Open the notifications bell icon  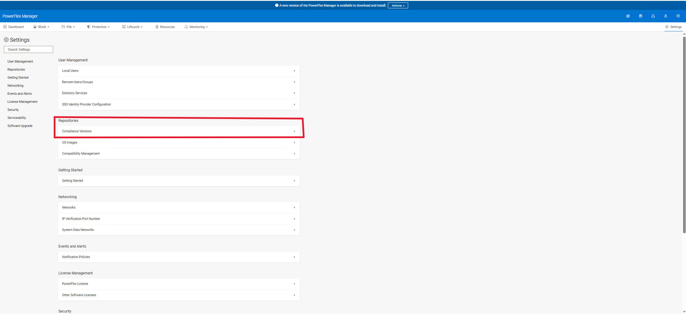(x=653, y=16)
